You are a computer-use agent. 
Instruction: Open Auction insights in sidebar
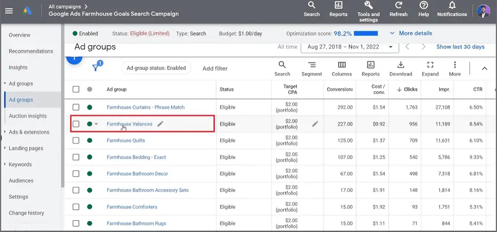click(x=28, y=116)
